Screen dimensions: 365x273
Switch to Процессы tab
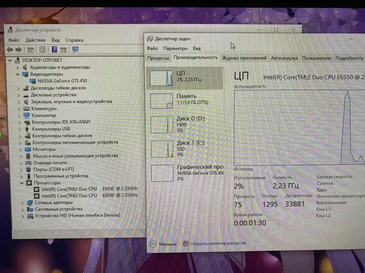click(x=158, y=58)
